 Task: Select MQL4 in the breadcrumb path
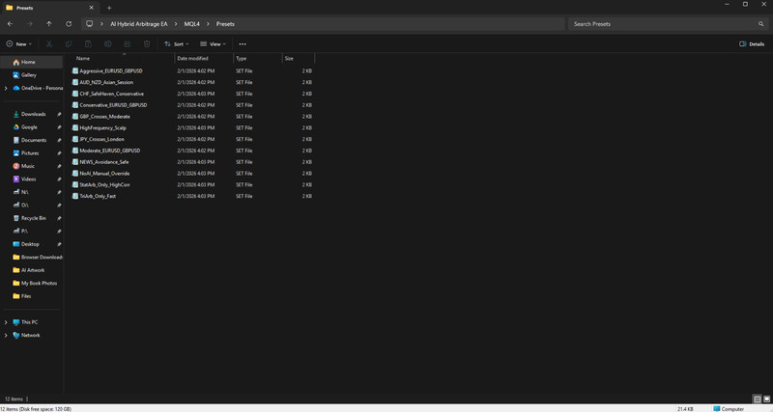[191, 23]
